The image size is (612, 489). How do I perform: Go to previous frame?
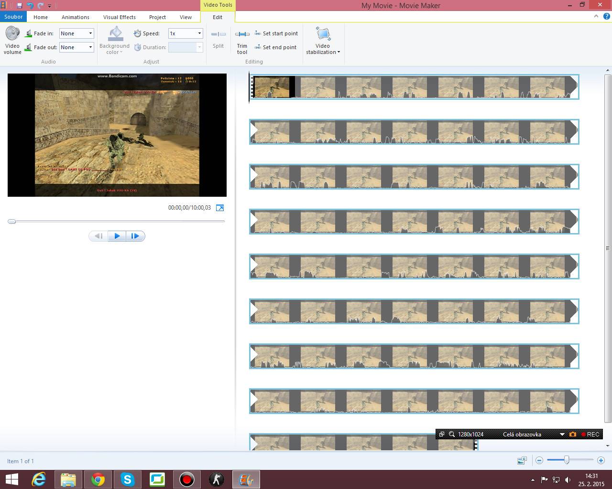coord(98,236)
